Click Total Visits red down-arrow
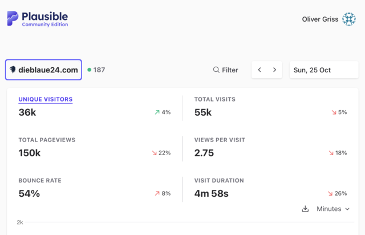Image resolution: width=365 pixels, height=235 pixels. point(334,112)
